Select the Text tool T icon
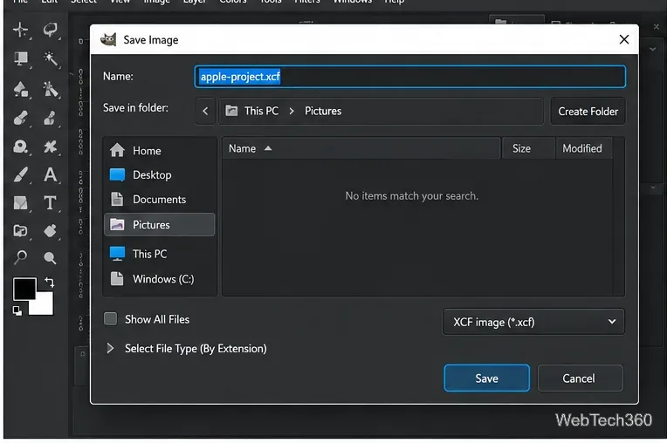The height and width of the screenshot is (443, 667). 50,203
